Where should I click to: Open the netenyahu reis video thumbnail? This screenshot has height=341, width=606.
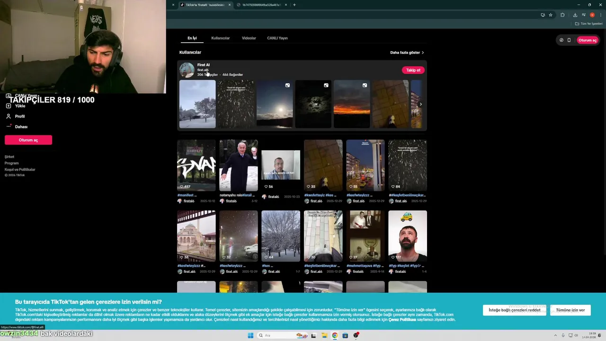(x=239, y=165)
